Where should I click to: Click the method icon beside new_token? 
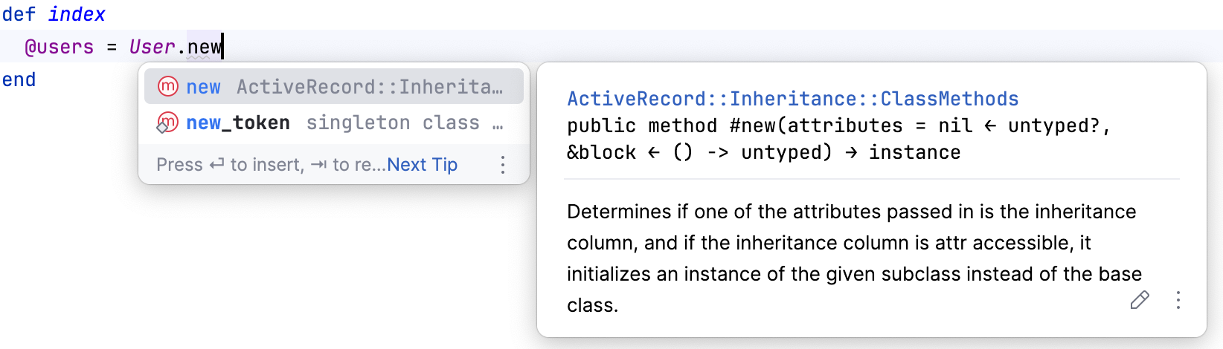pyautogui.click(x=167, y=123)
